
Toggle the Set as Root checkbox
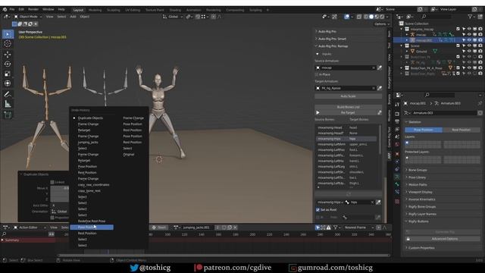click(x=318, y=210)
